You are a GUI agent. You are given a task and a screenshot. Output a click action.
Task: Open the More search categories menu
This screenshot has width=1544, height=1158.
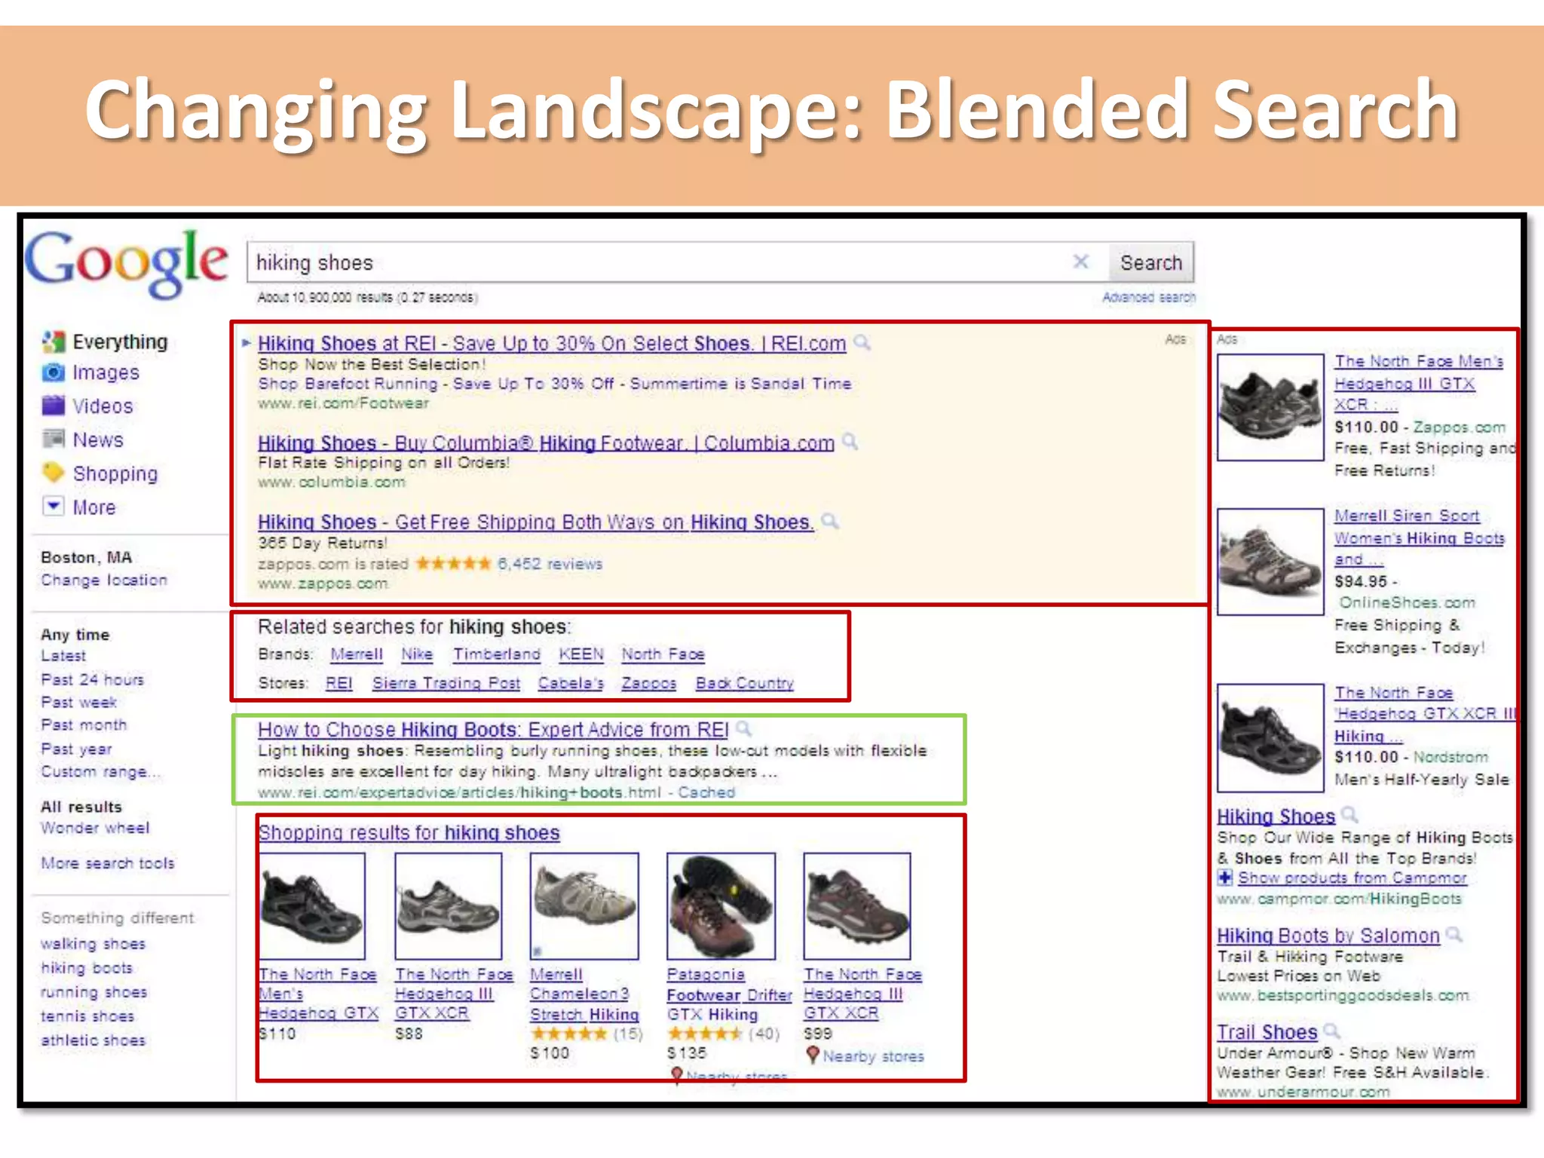tap(94, 507)
